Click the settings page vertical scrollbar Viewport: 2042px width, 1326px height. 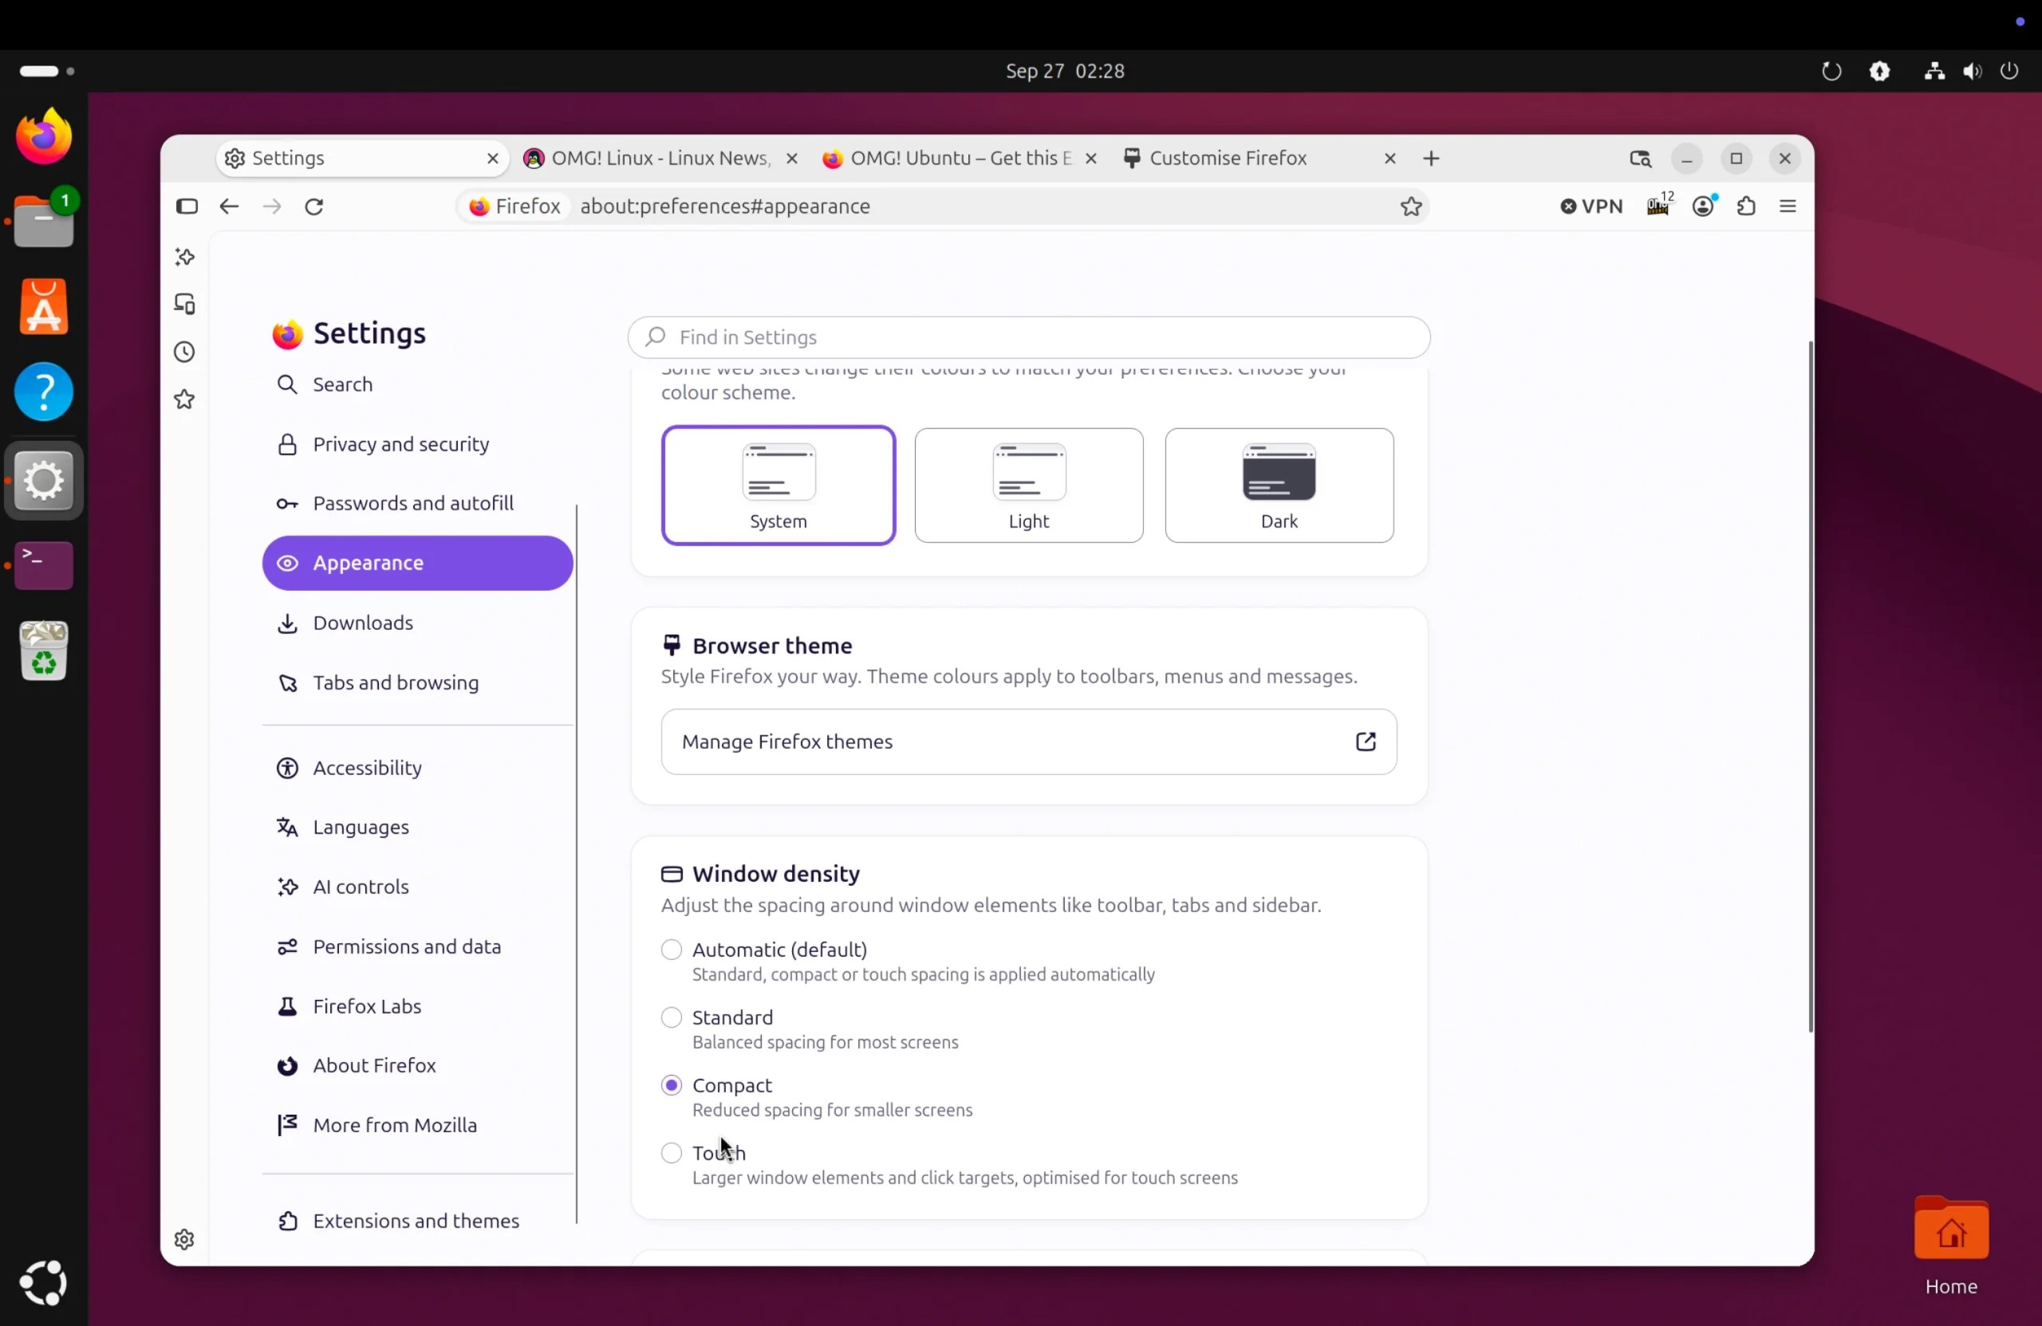(x=1810, y=687)
